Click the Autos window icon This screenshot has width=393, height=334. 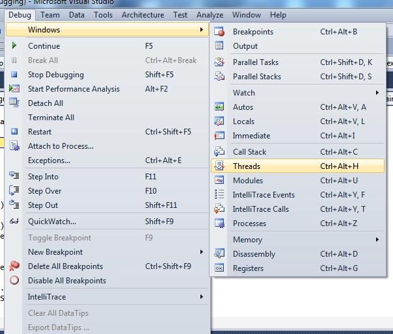[x=219, y=107]
